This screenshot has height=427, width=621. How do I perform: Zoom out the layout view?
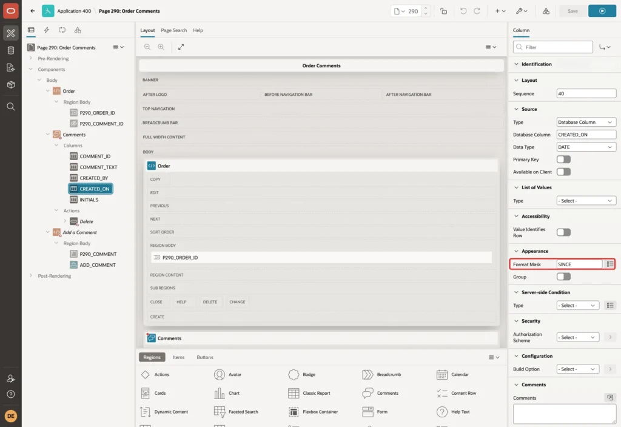coord(147,47)
